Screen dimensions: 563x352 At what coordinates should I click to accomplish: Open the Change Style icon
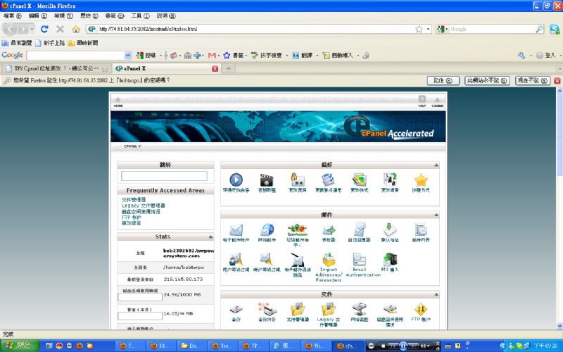359,180
